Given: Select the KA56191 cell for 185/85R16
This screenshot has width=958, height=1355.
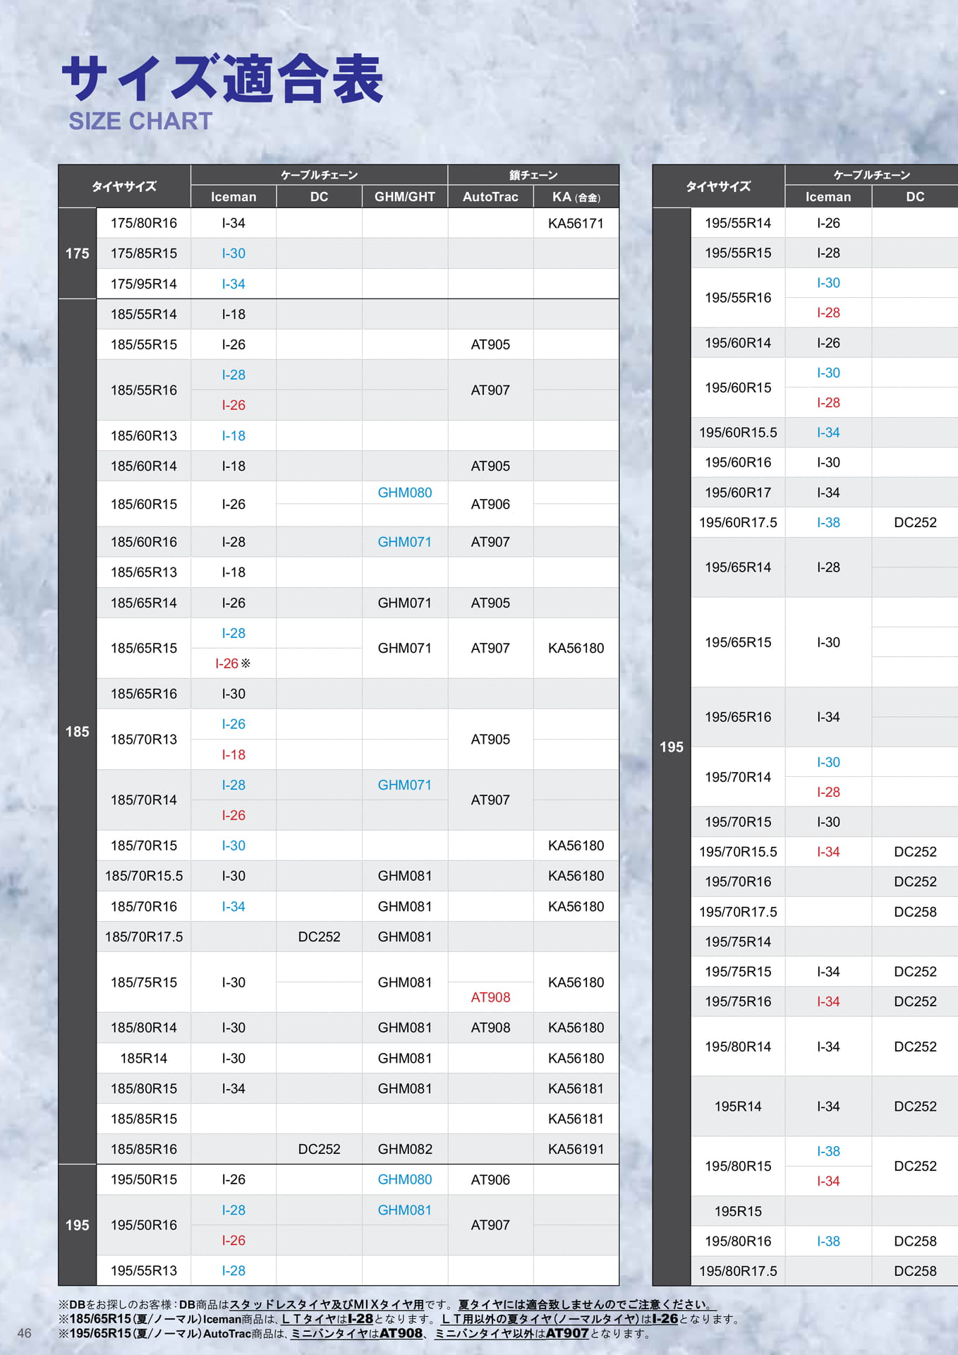Looking at the screenshot, I should 576,1149.
